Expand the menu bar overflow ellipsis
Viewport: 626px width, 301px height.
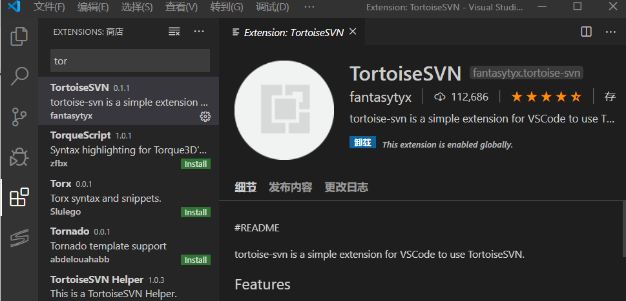309,7
